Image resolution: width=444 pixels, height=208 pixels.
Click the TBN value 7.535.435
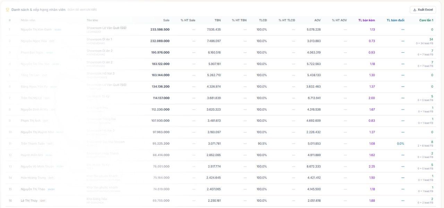(214, 29)
